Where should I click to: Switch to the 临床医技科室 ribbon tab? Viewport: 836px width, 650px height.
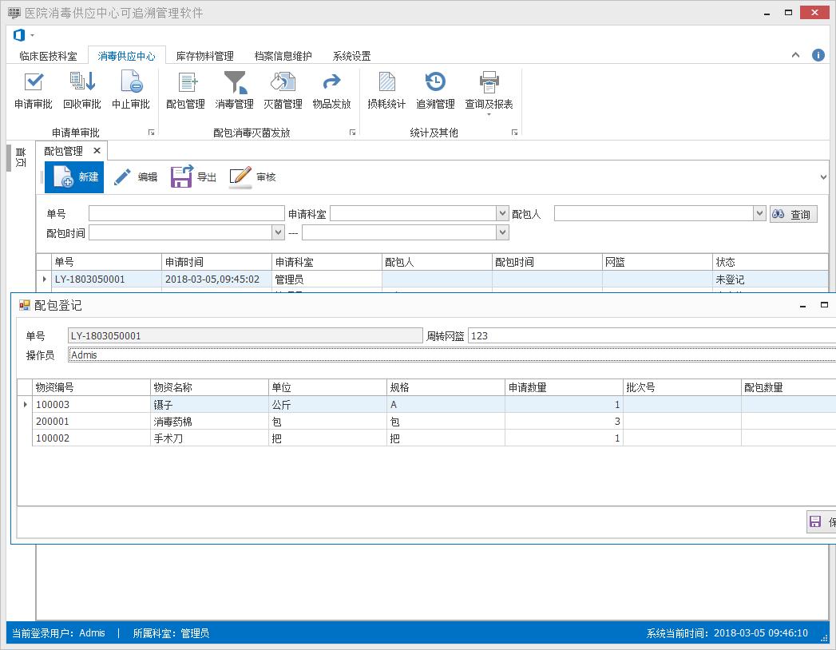click(48, 56)
